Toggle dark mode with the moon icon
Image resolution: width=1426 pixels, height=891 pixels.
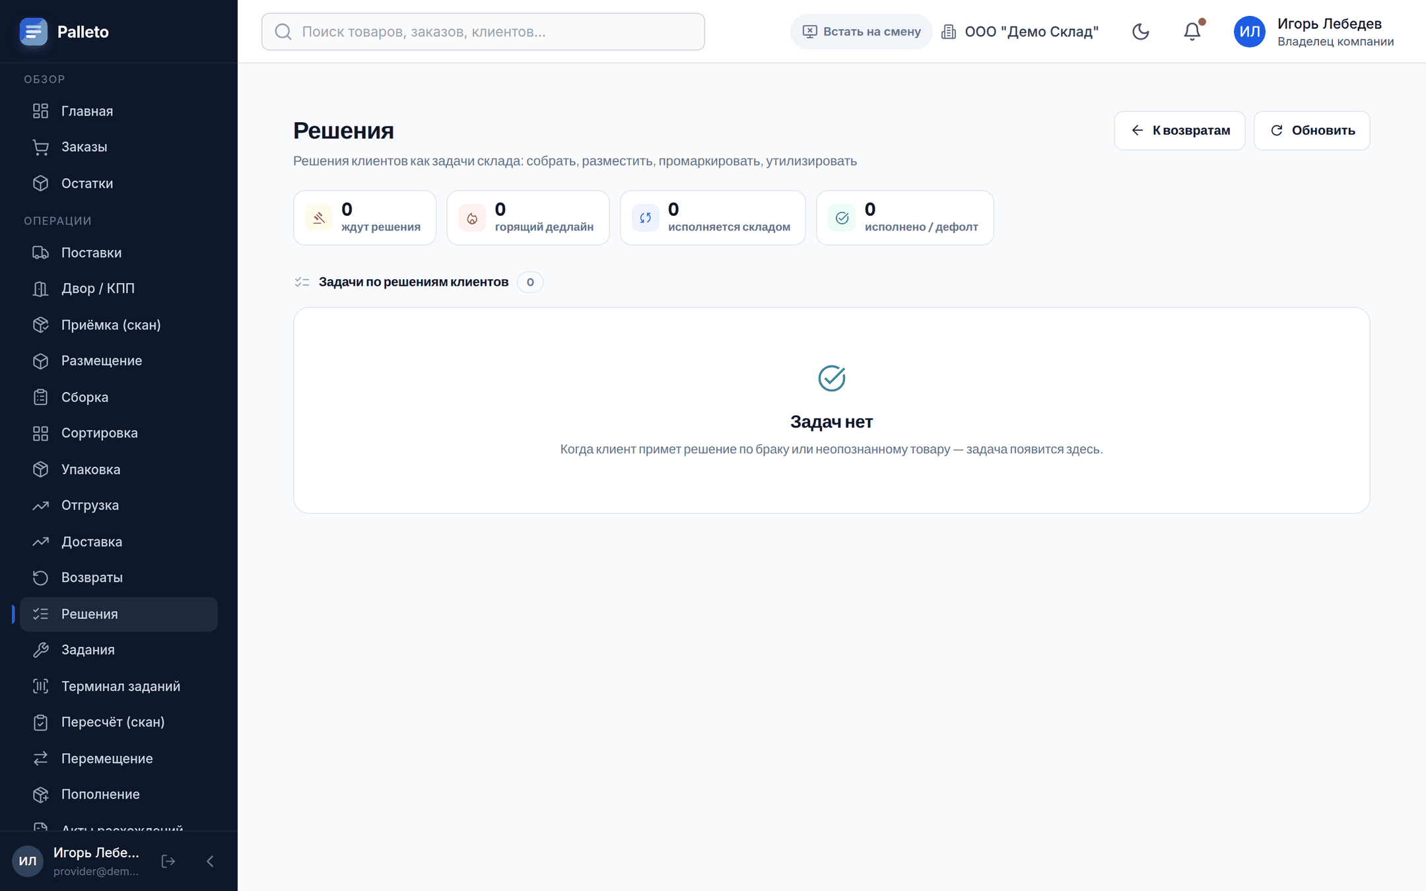[1141, 32]
